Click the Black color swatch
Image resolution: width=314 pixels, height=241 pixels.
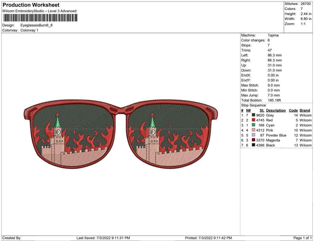click(x=253, y=145)
